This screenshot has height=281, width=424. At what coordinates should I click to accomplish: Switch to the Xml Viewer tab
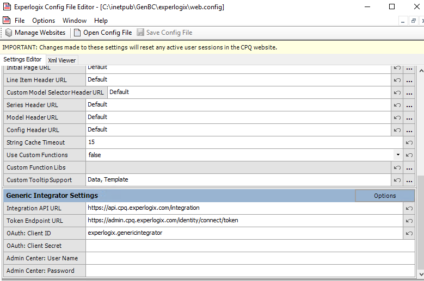[62, 60]
